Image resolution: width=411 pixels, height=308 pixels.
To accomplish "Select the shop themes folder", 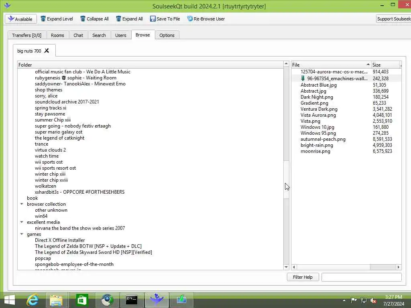I will (x=49, y=90).
